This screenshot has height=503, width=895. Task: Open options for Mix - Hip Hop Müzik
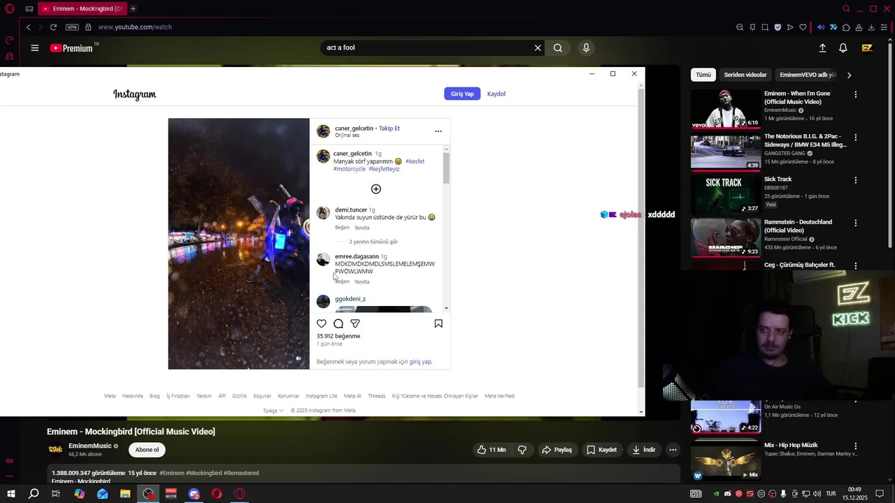[855, 446]
